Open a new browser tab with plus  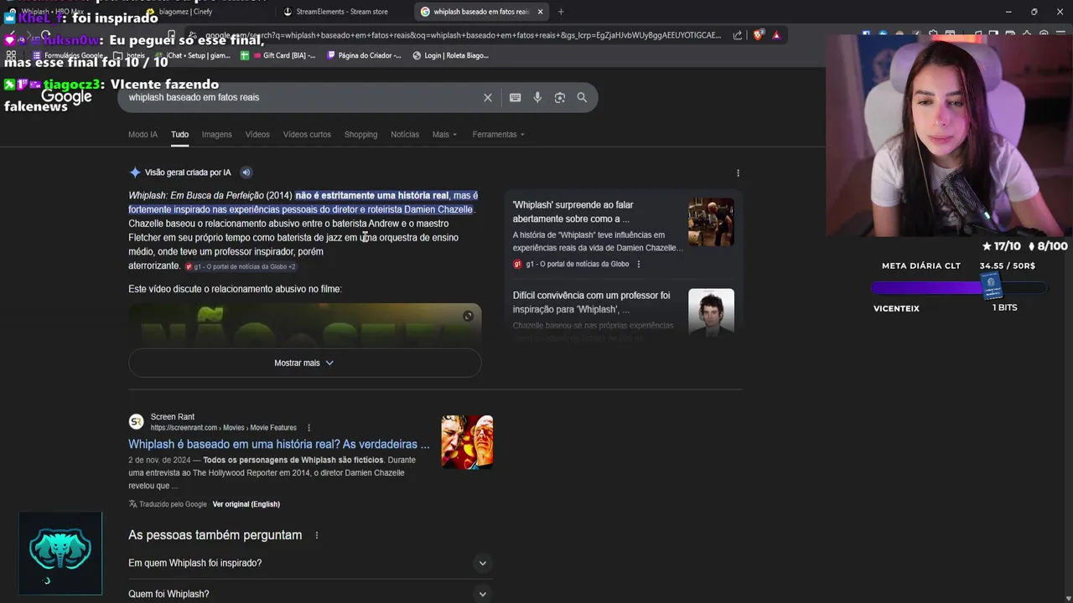(x=561, y=12)
